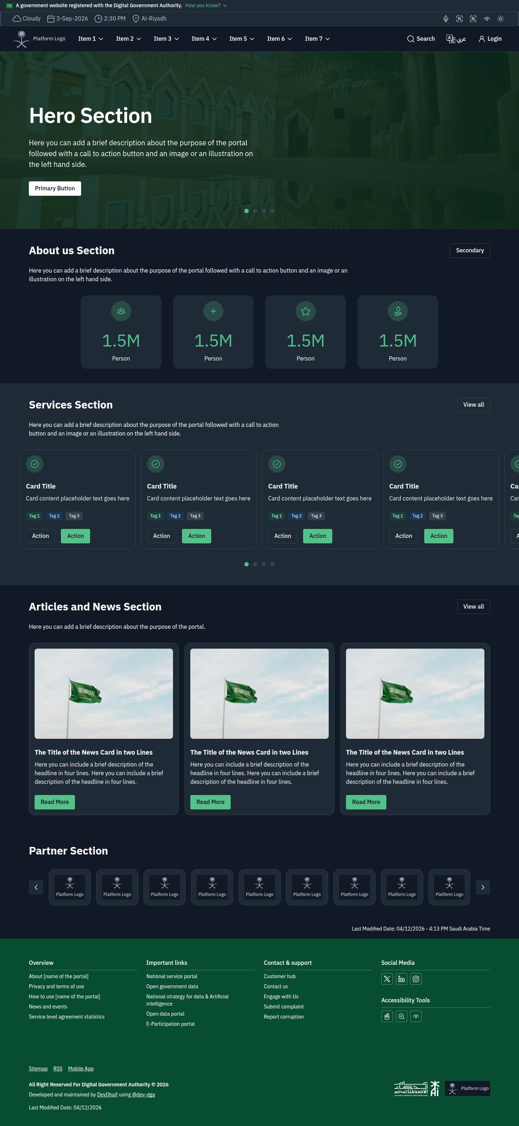This screenshot has height=1126, width=519.
Task: Select the second services carousel dot
Action: pos(255,564)
